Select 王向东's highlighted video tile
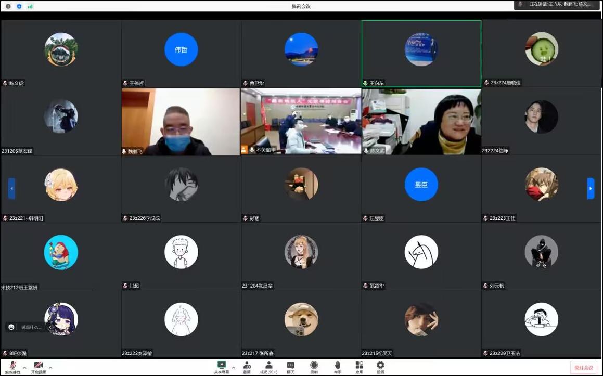This screenshot has height=376, width=603. tap(421, 54)
